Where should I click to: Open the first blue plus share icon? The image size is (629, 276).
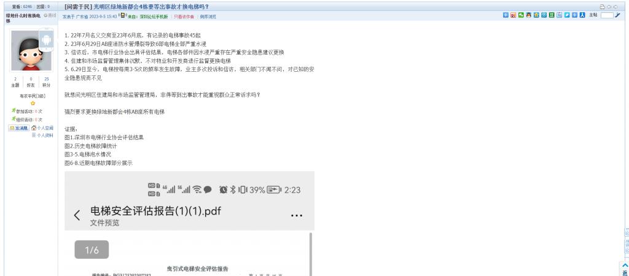(506, 15)
